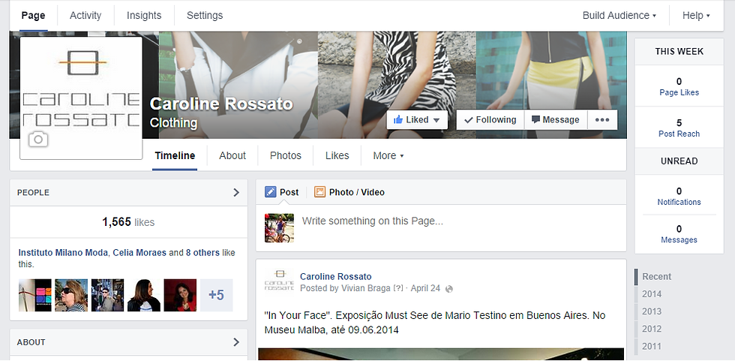Click Vivian Braga in 'Posted by'

366,288
